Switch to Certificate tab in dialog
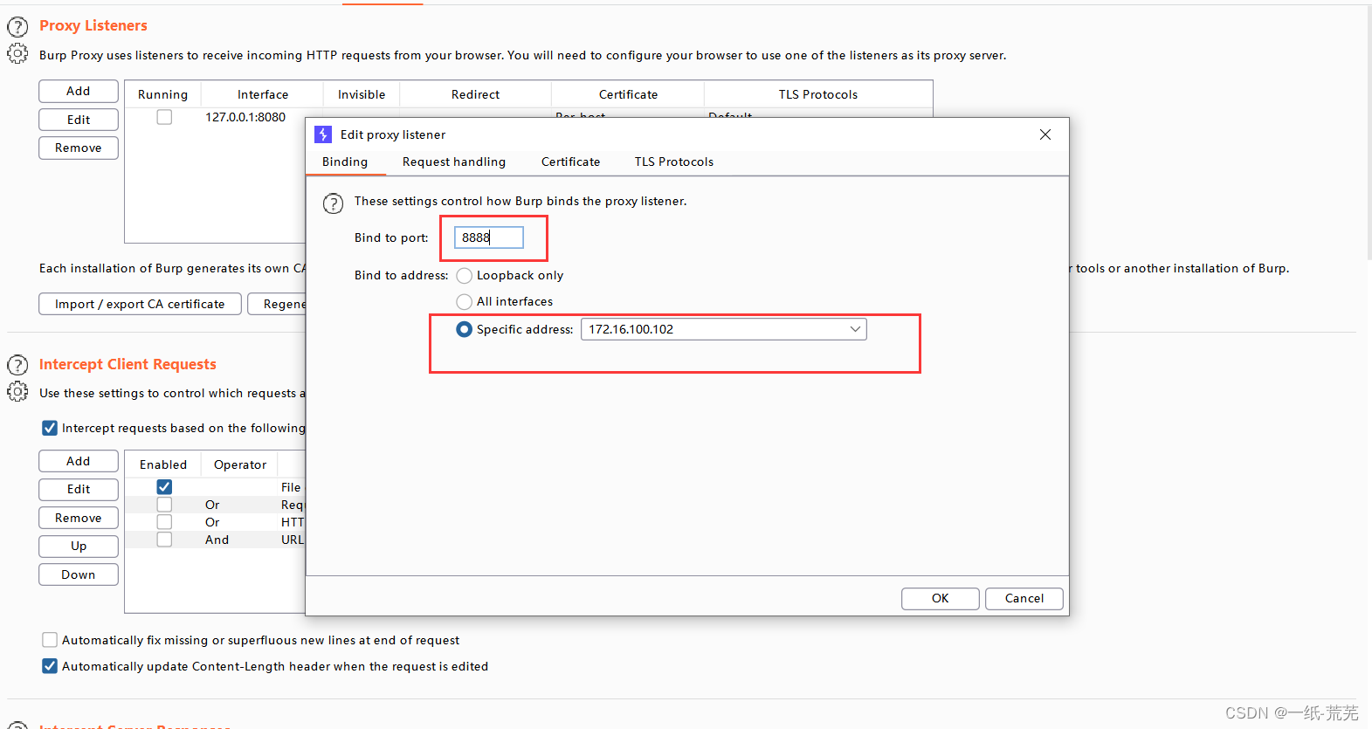 point(570,162)
